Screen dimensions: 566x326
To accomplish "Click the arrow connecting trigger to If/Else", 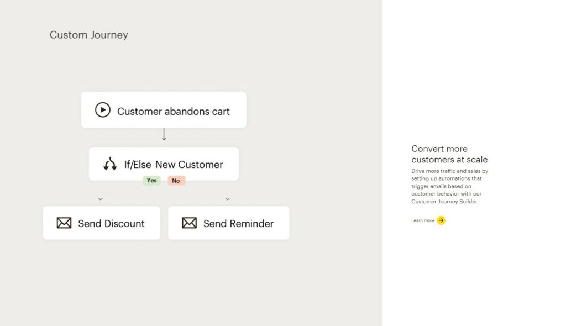I will pos(164,134).
